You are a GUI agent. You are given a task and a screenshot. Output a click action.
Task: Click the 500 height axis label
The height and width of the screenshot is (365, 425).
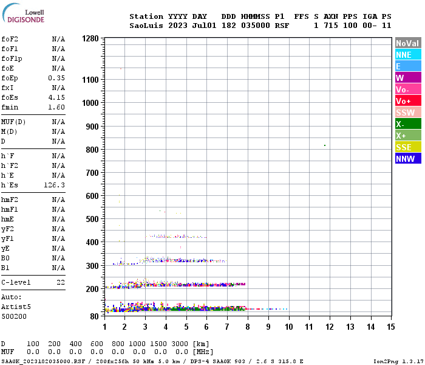click(x=92, y=219)
